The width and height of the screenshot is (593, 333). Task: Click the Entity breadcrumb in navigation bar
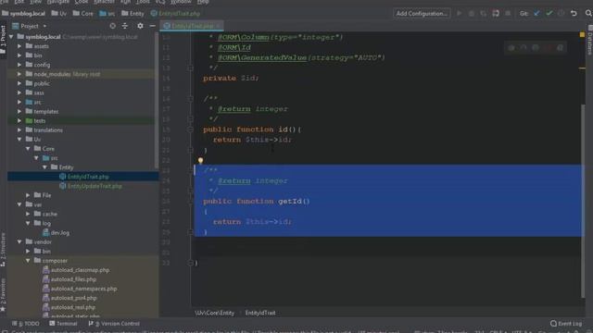[x=132, y=14]
